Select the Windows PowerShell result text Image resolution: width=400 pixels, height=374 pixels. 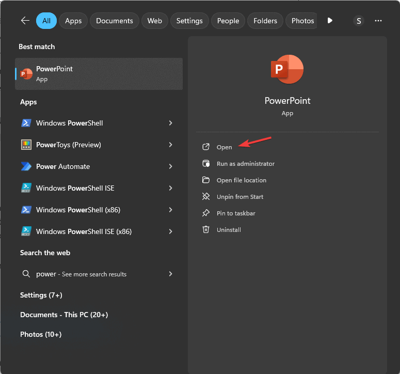pos(69,123)
